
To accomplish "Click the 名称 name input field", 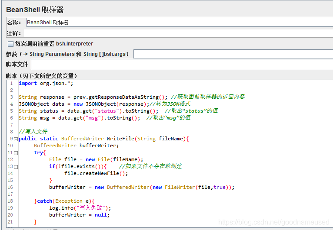I will (180, 23).
